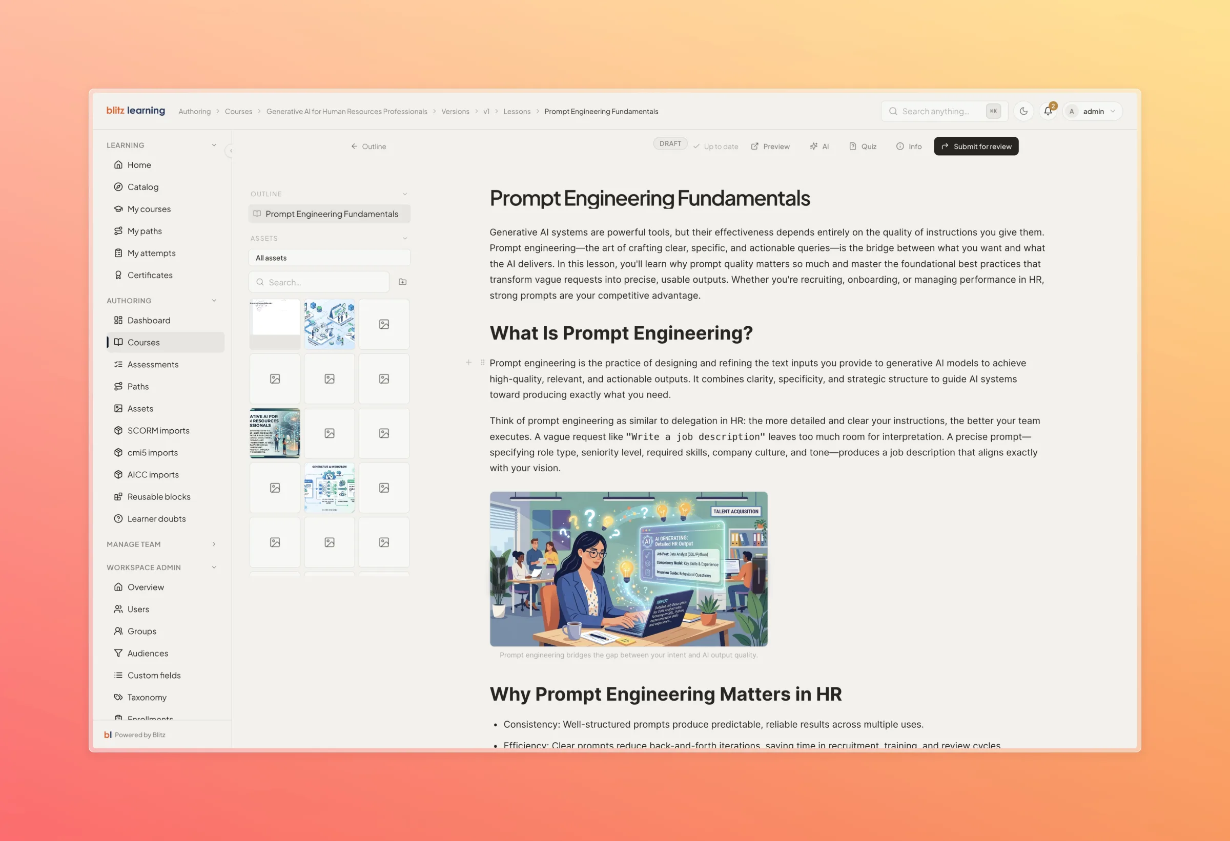Open Audiences page
Screen dimensions: 1230x841
coord(166,653)
